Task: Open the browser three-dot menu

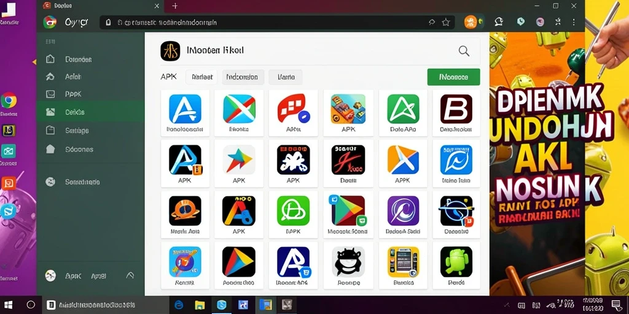Action: (x=574, y=22)
